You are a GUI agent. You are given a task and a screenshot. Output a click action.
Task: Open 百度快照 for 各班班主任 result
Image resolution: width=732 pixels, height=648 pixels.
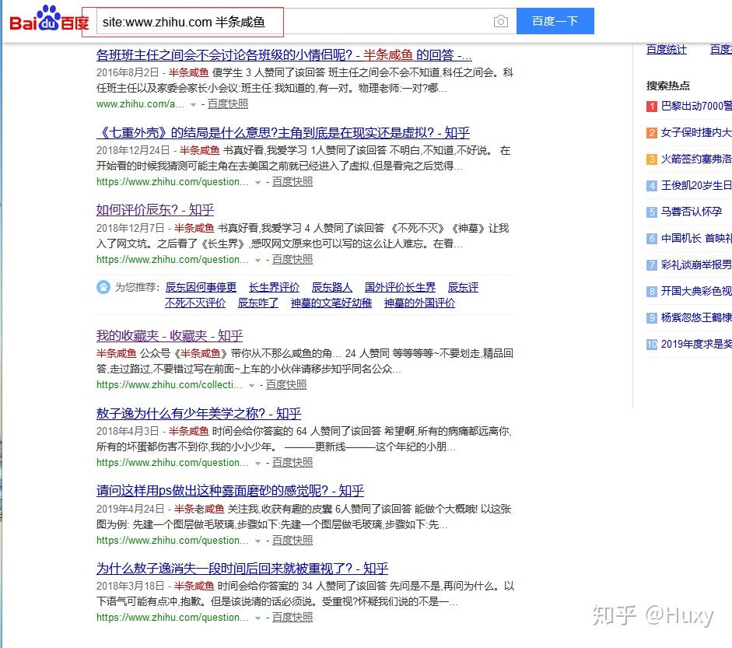[x=228, y=104]
